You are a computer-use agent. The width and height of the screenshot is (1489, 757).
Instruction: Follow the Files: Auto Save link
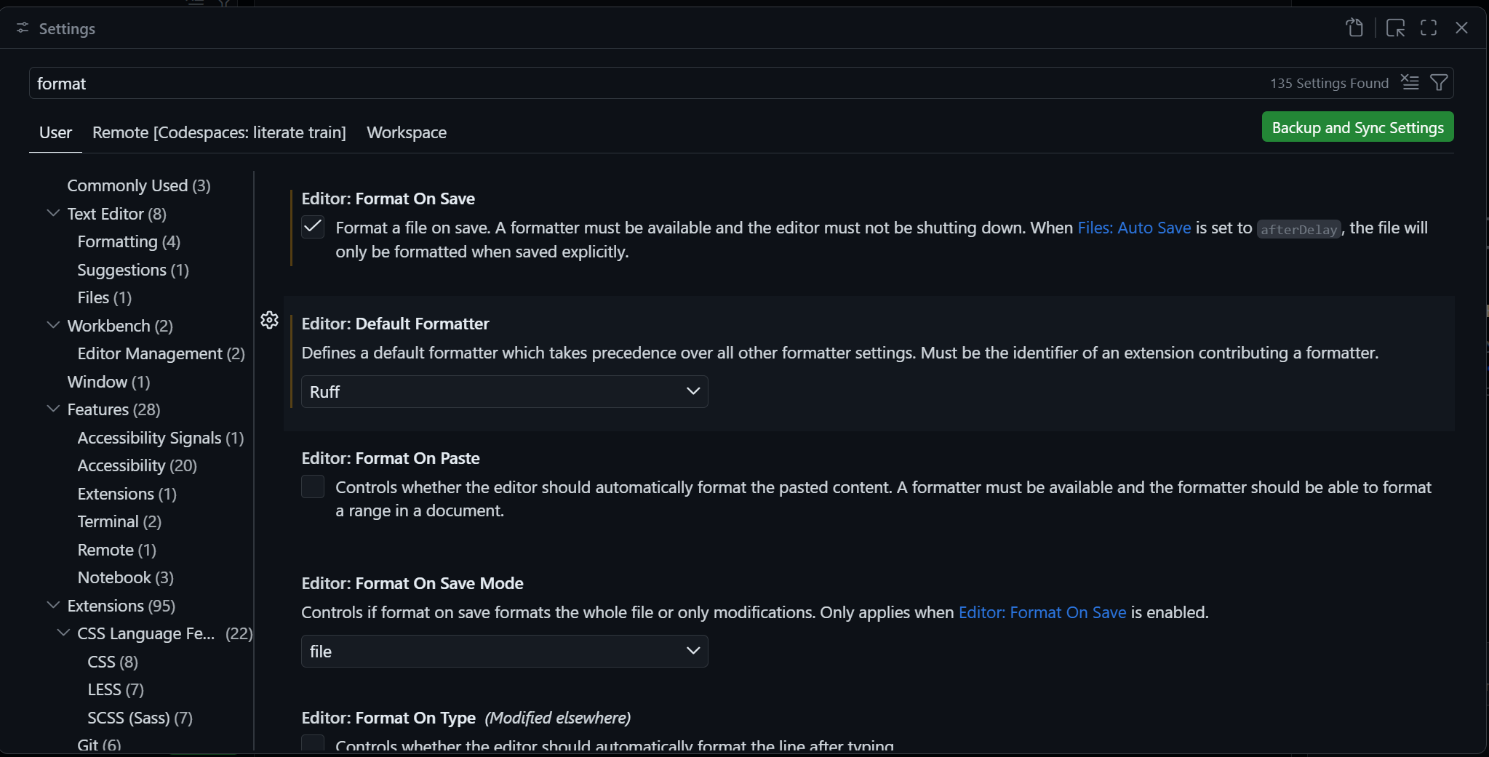pyautogui.click(x=1134, y=228)
